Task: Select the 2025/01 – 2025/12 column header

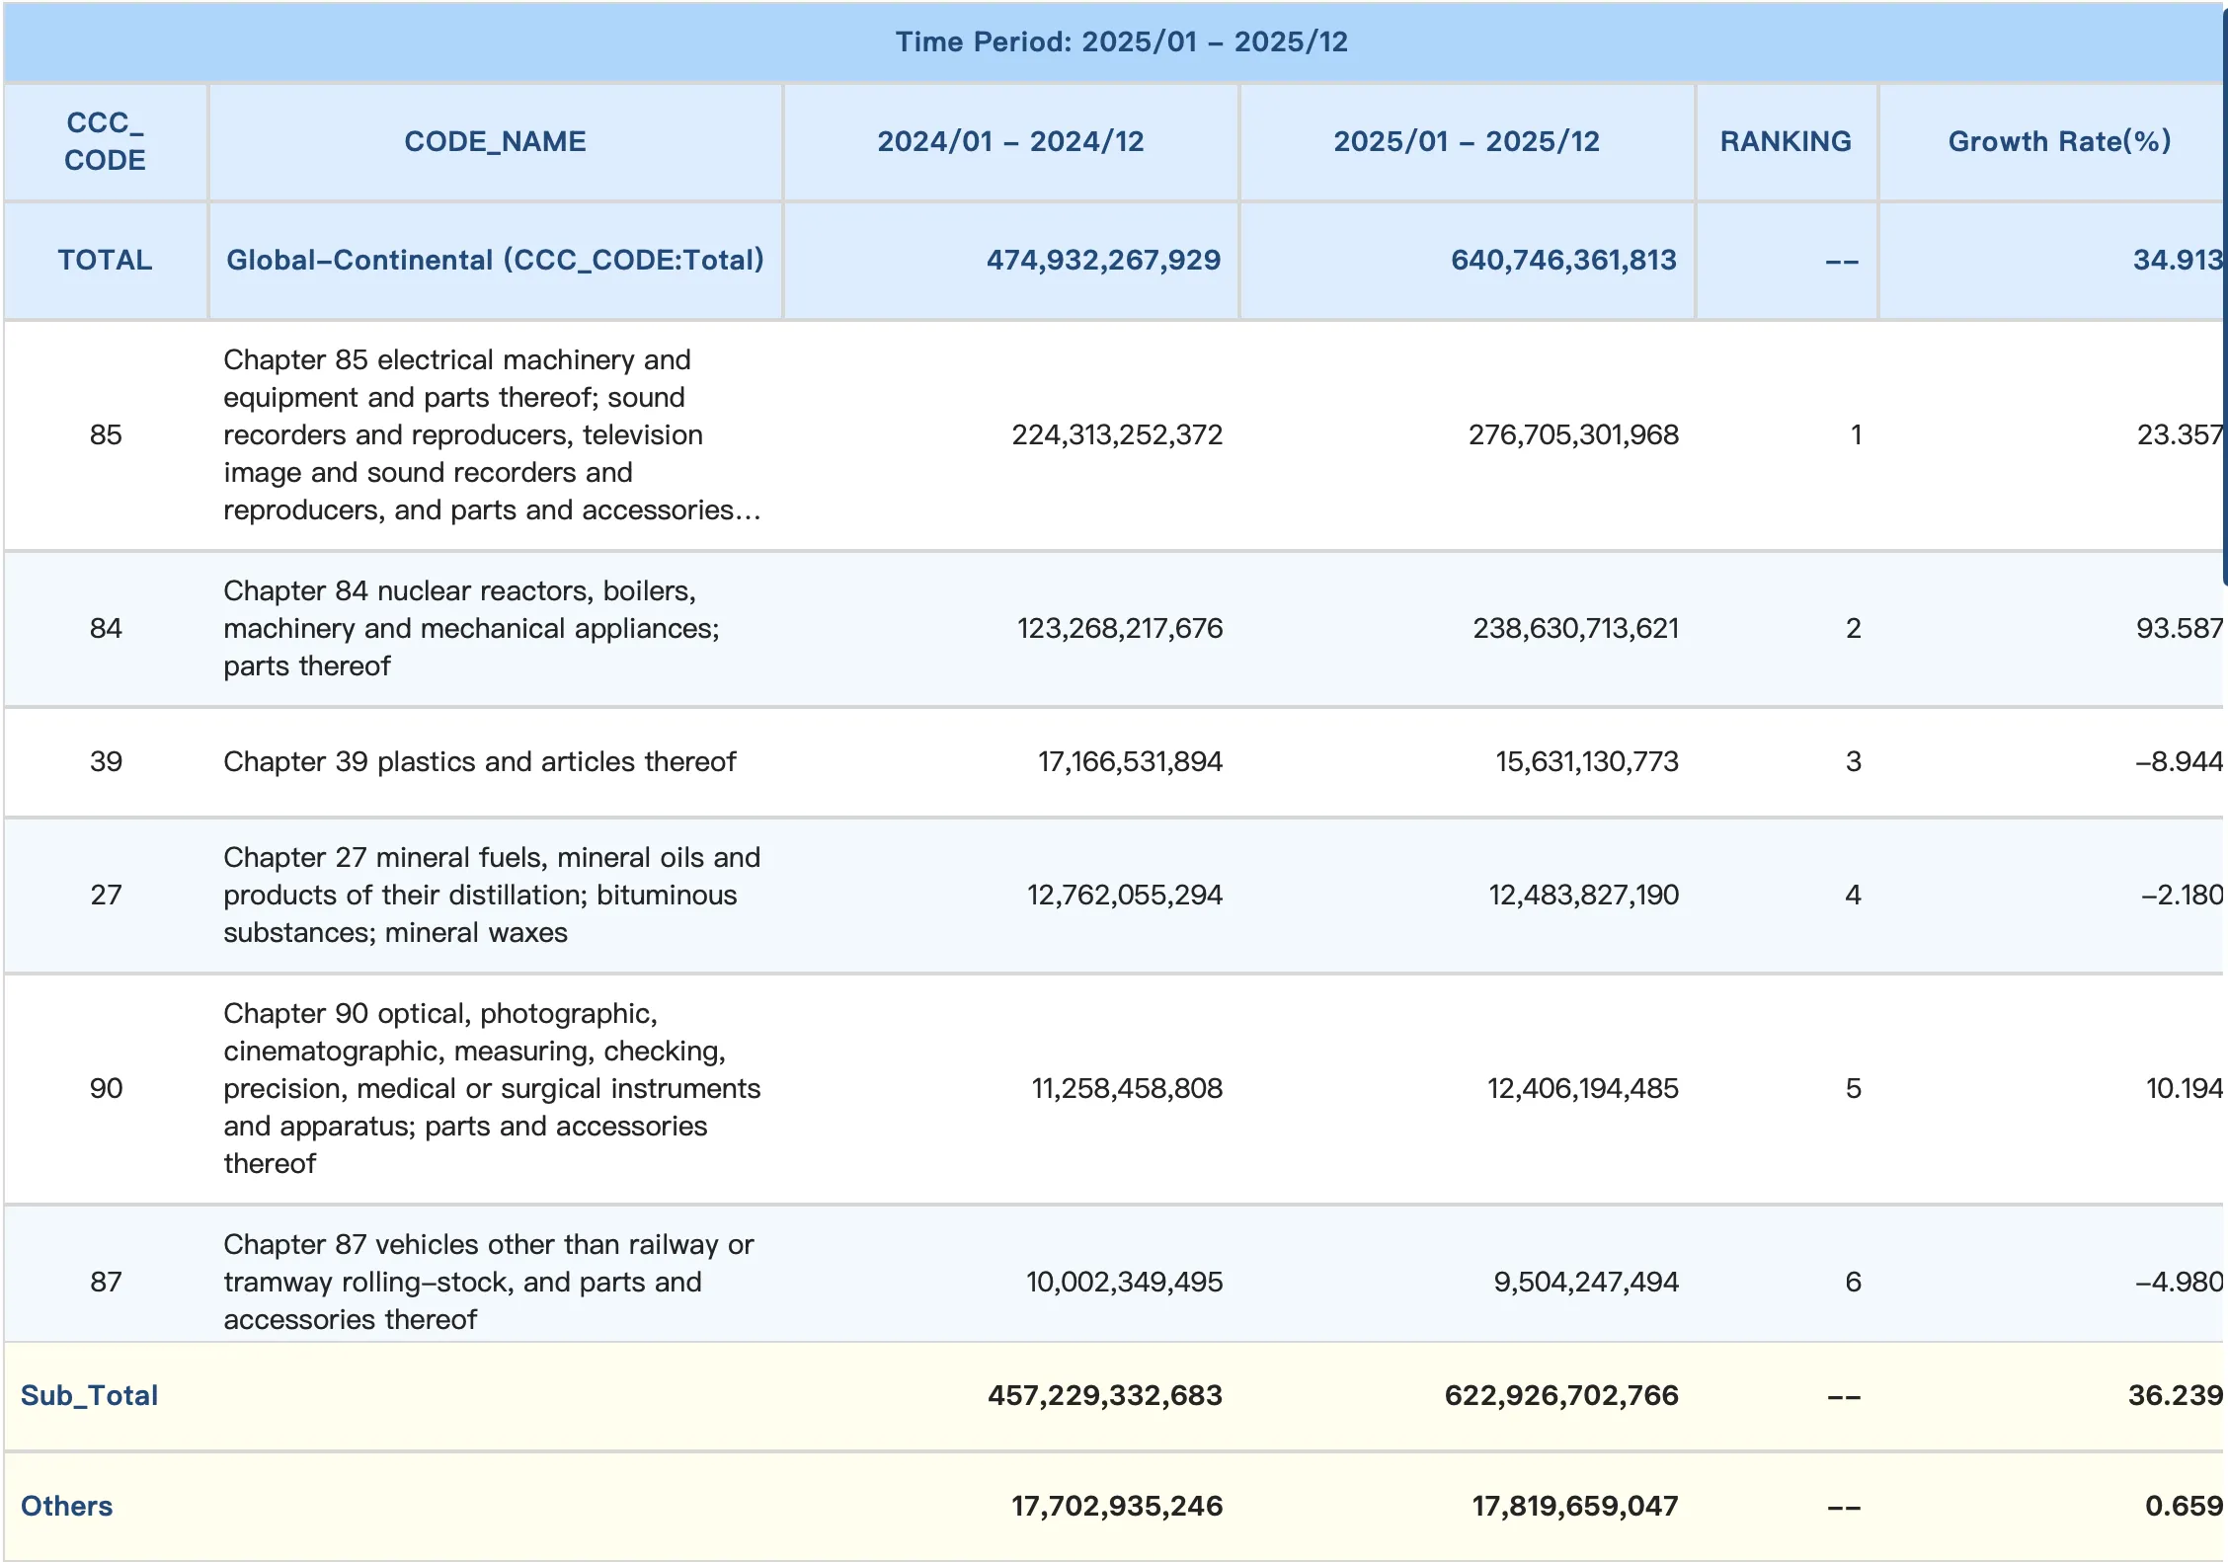Action: tap(1467, 141)
